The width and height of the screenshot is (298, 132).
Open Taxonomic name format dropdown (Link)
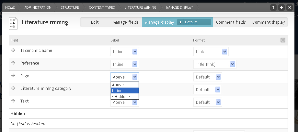pos(211,52)
